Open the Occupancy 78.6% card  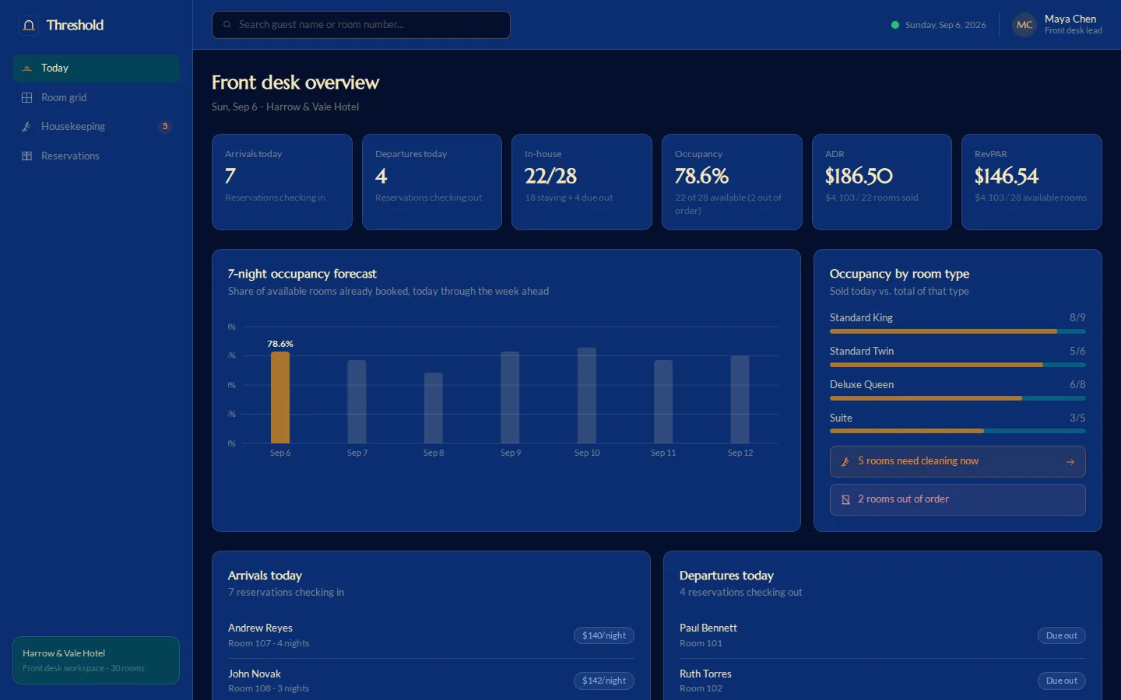coord(732,182)
